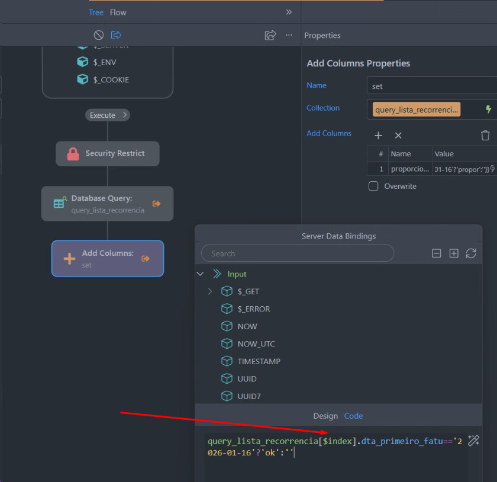
Task: Click the Execute step button
Action: click(x=107, y=115)
